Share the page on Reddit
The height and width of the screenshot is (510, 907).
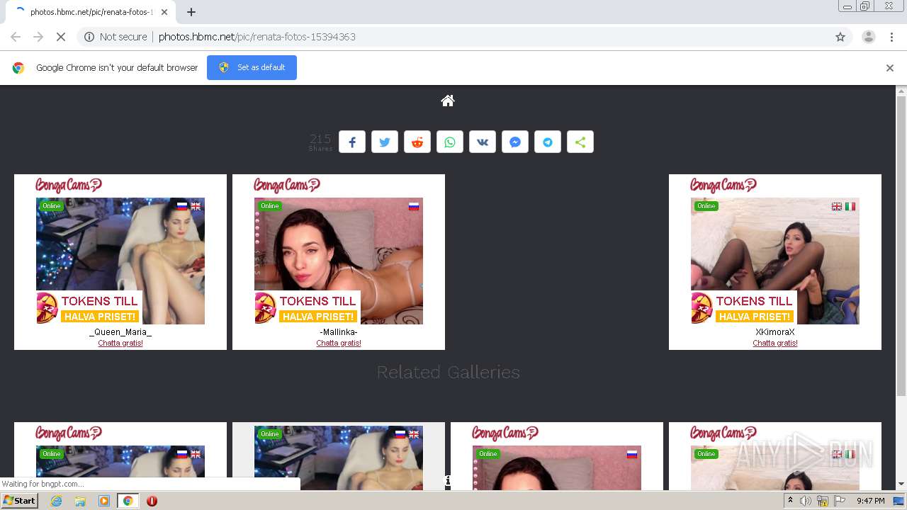click(417, 142)
